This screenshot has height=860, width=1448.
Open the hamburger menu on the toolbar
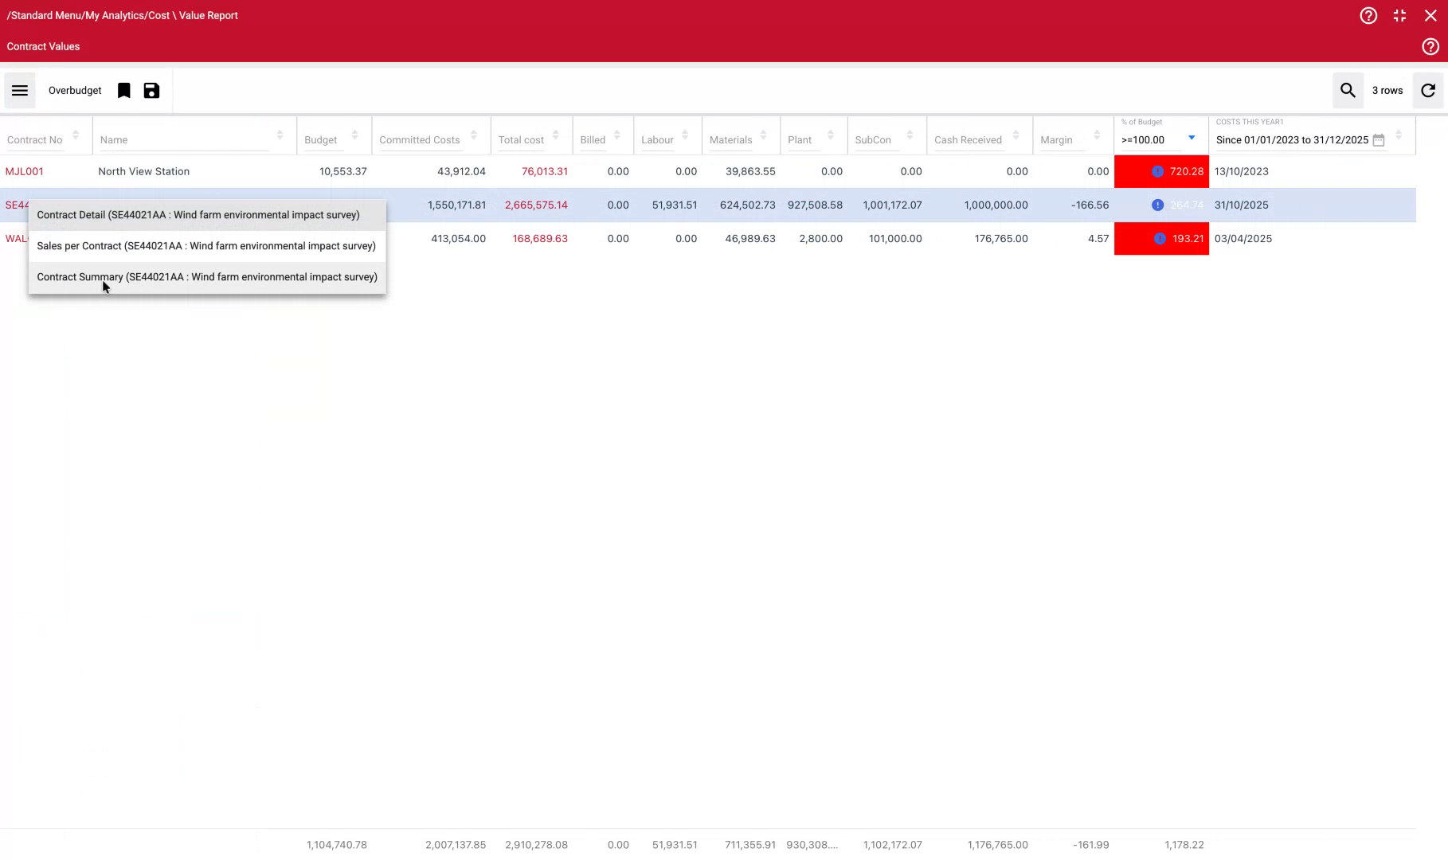coord(19,90)
